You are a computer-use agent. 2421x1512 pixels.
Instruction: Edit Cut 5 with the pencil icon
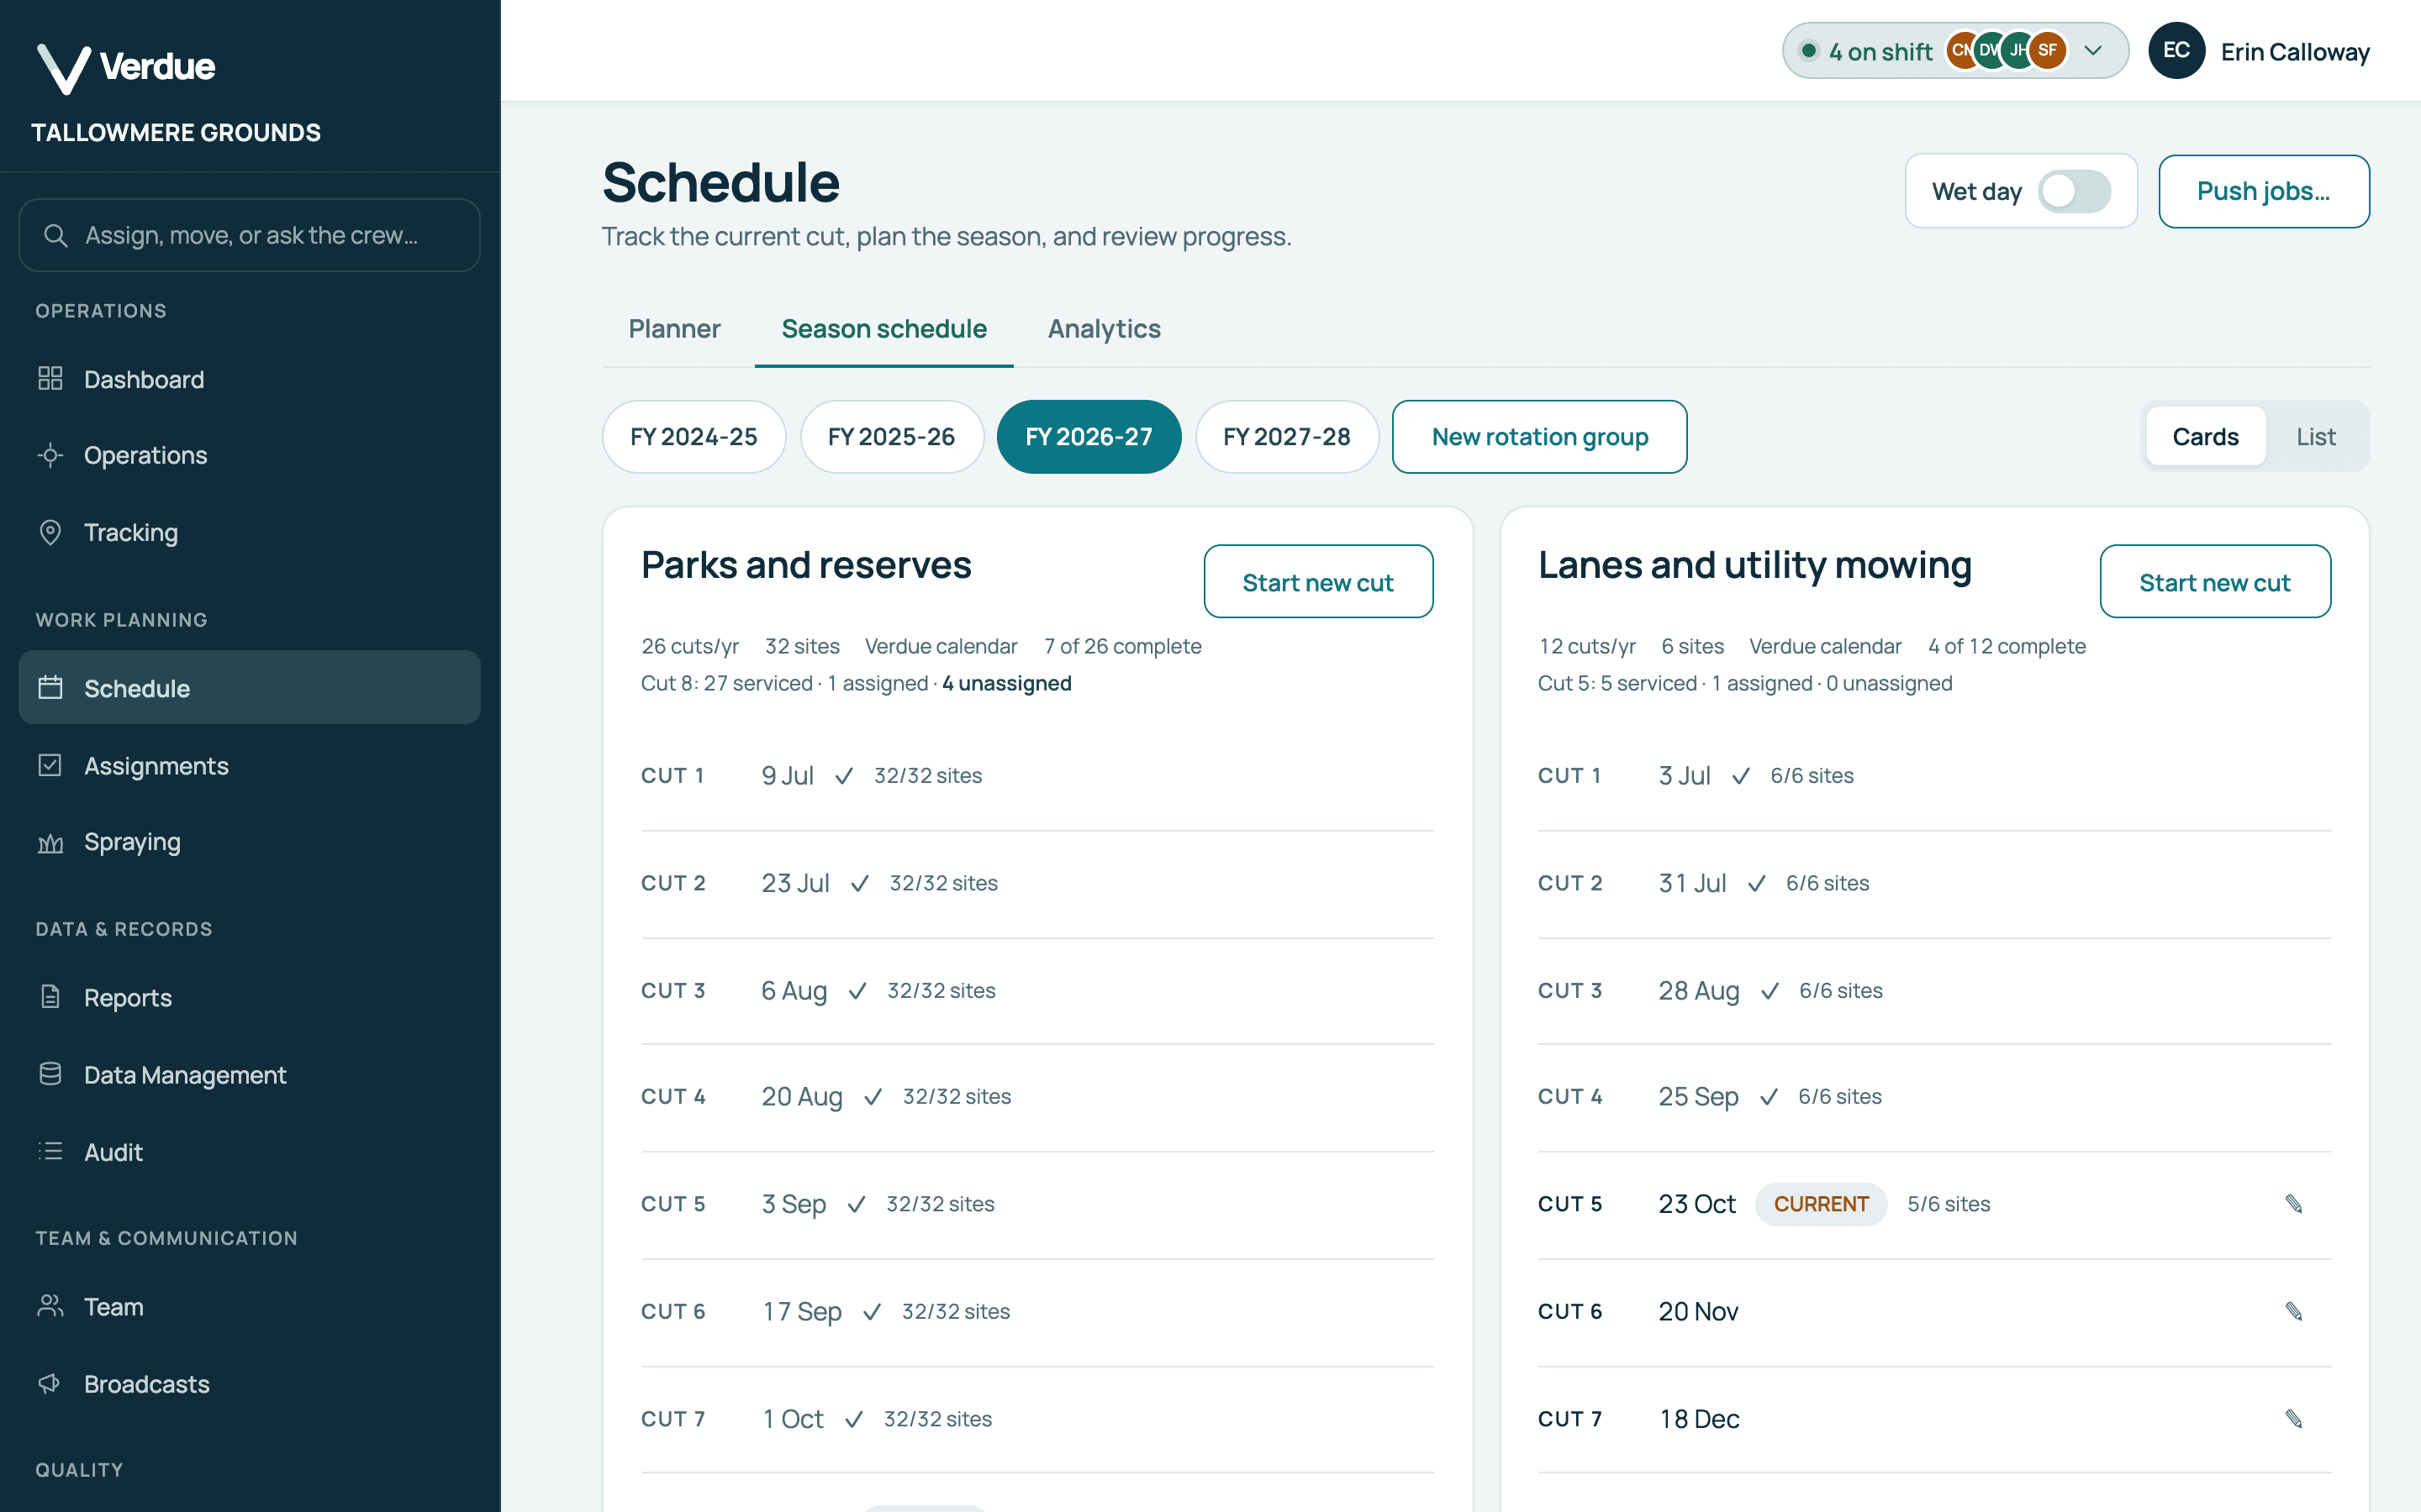[2294, 1203]
